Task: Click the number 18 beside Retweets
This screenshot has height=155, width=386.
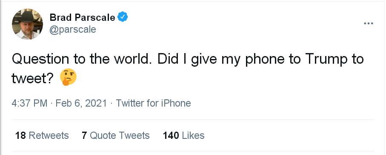Action: (21, 135)
